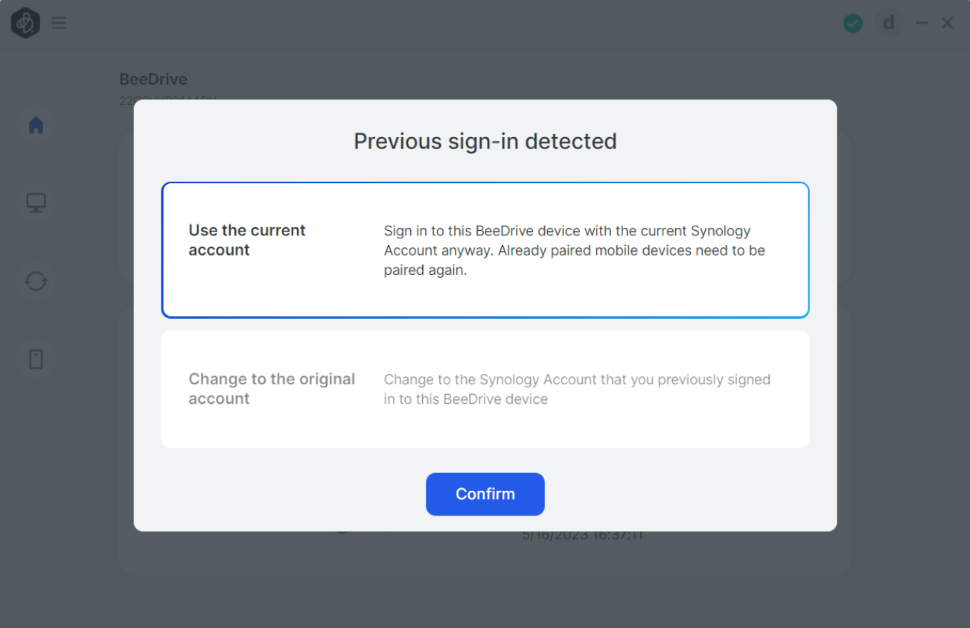Open the 'd' user account avatar
The image size is (970, 628).
888,22
